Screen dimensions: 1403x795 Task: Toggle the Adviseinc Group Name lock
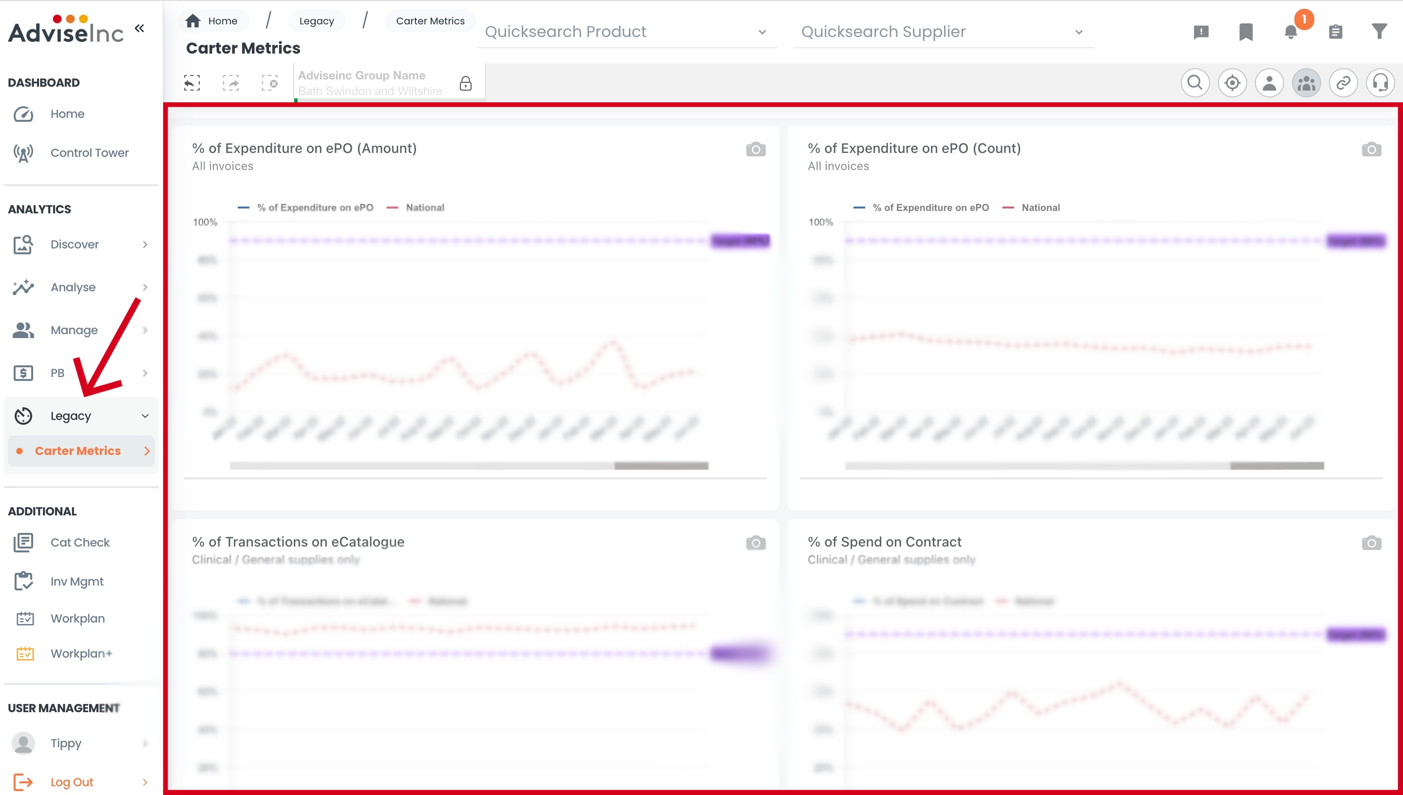click(465, 83)
